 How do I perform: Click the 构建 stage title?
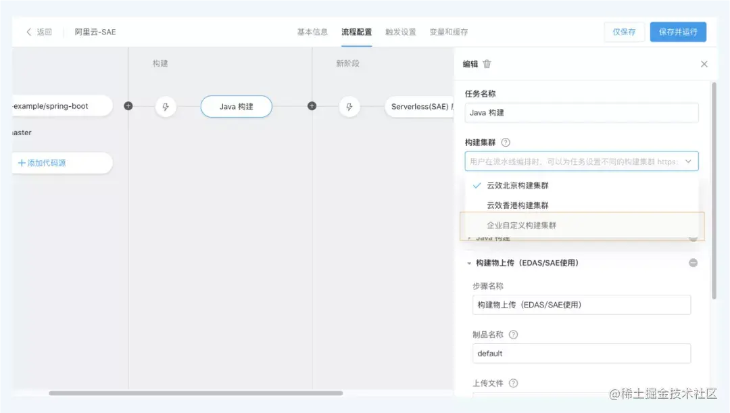click(160, 64)
